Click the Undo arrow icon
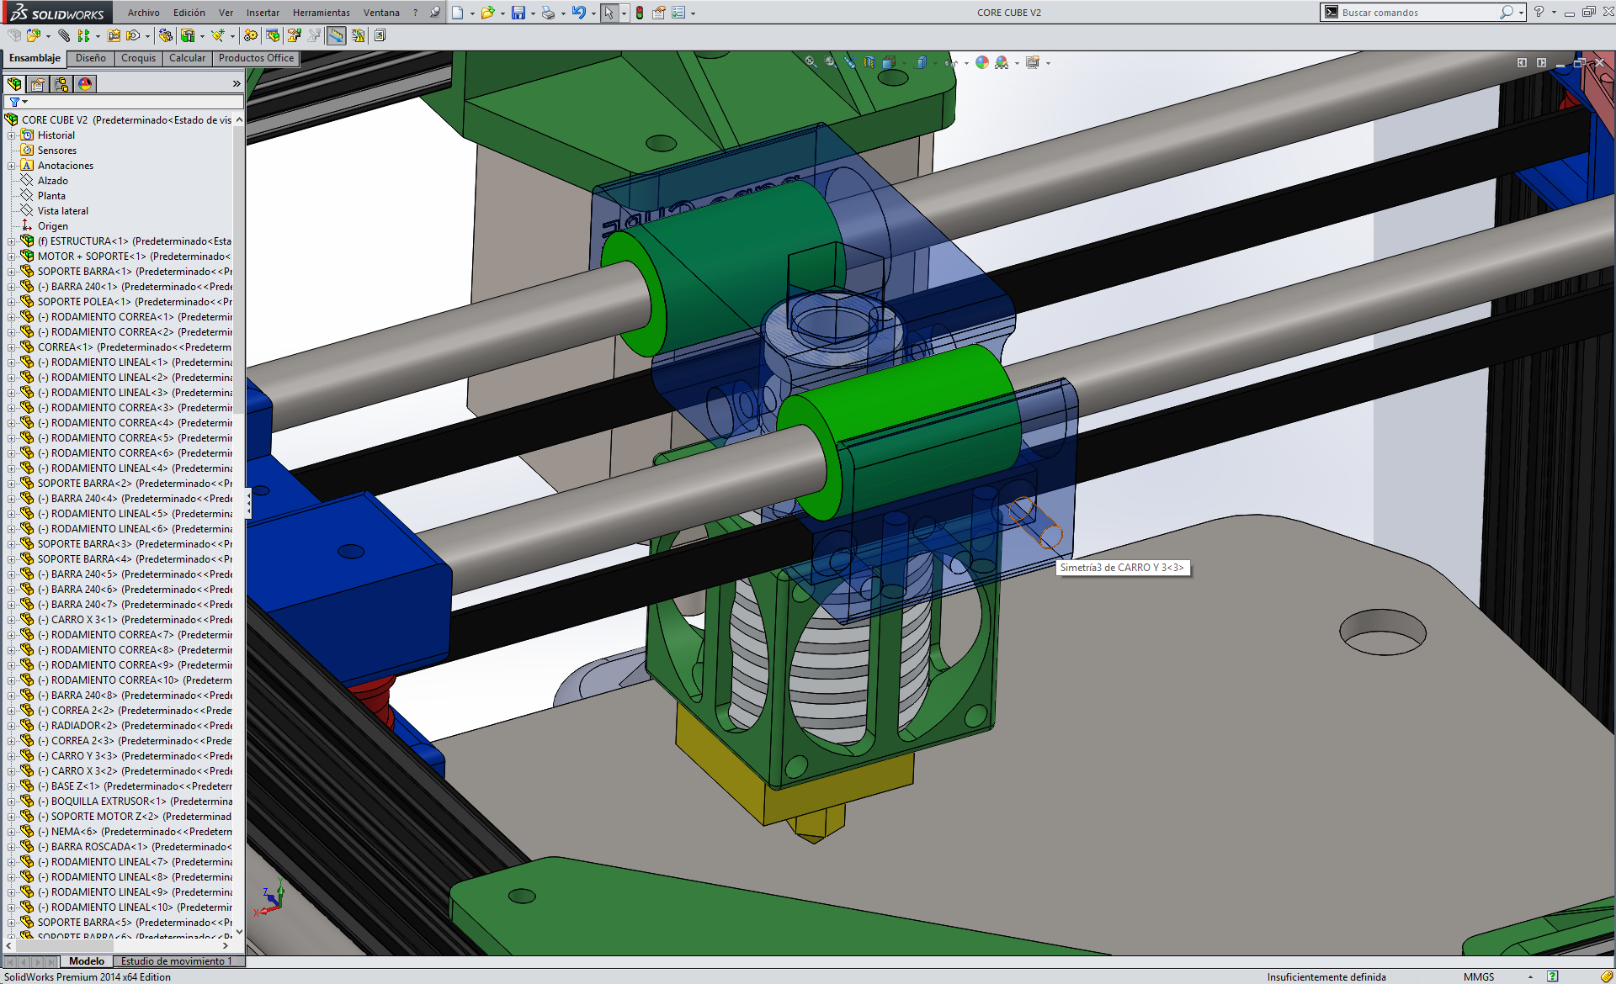 pos(579,13)
